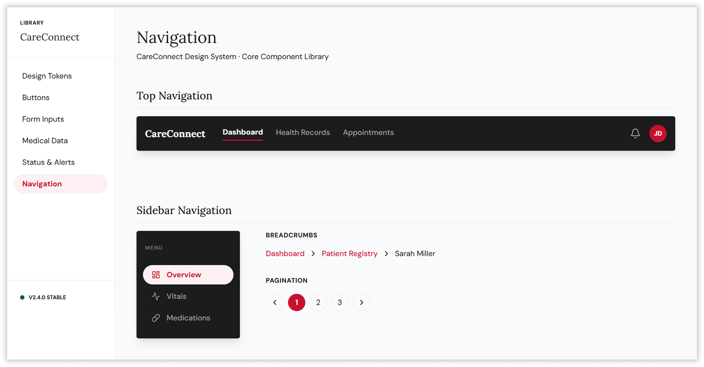
Task: Click the Overview grid icon
Action: [x=156, y=275]
